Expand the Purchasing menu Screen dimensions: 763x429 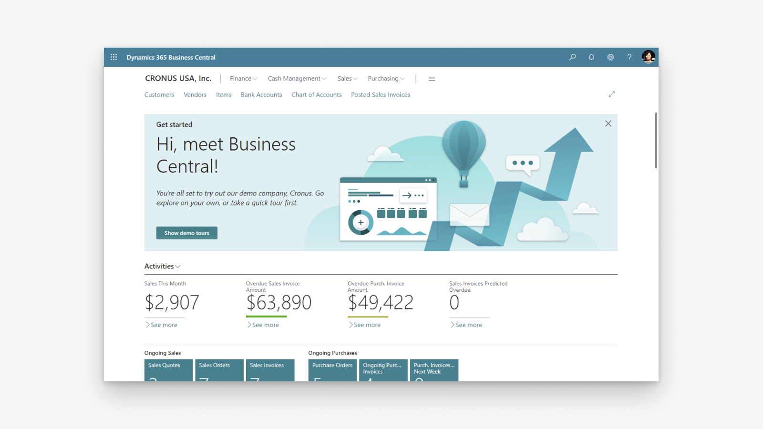click(x=386, y=79)
